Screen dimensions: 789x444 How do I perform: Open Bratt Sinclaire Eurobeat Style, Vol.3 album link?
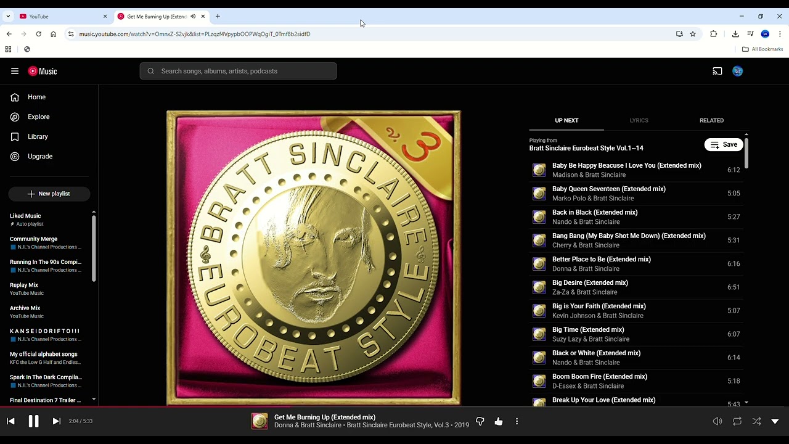398,425
